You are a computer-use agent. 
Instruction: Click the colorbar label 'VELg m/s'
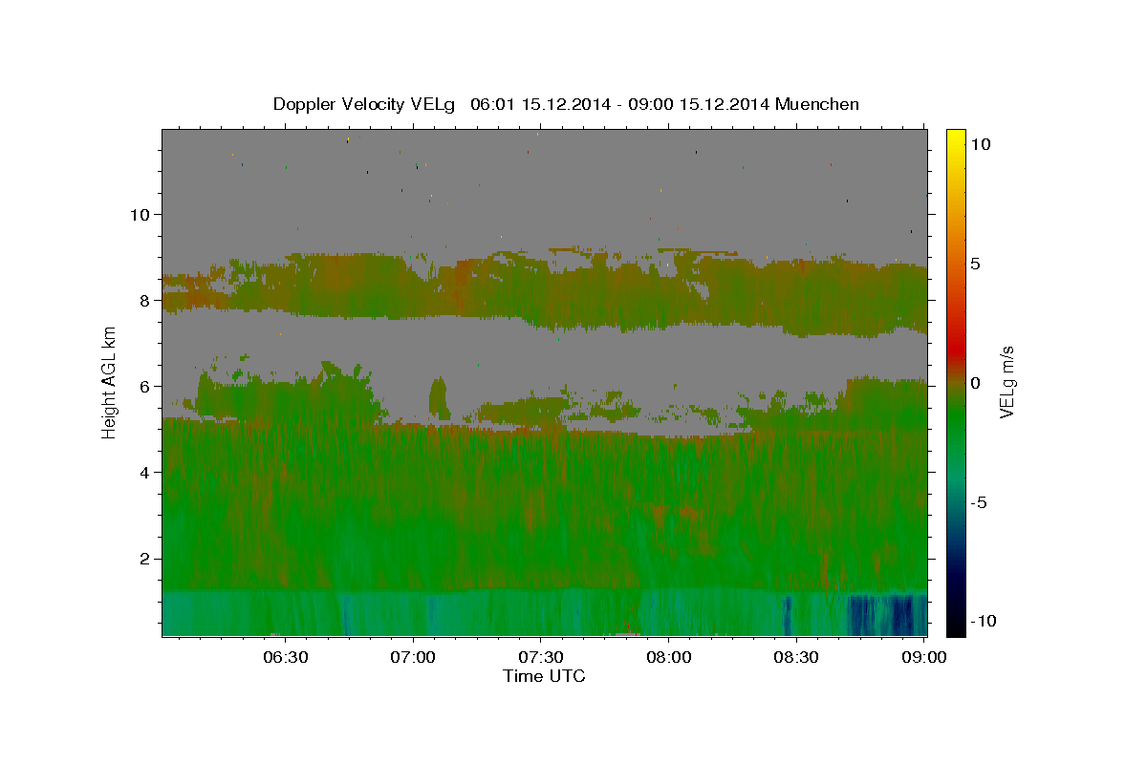click(x=1006, y=383)
